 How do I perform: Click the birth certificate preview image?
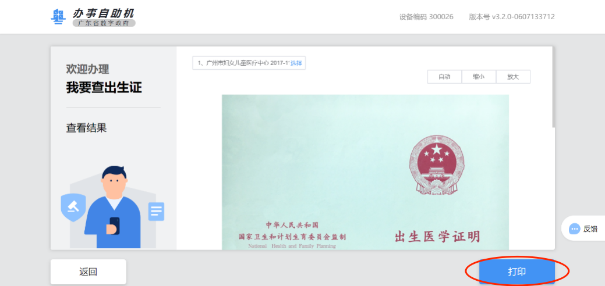(x=365, y=172)
